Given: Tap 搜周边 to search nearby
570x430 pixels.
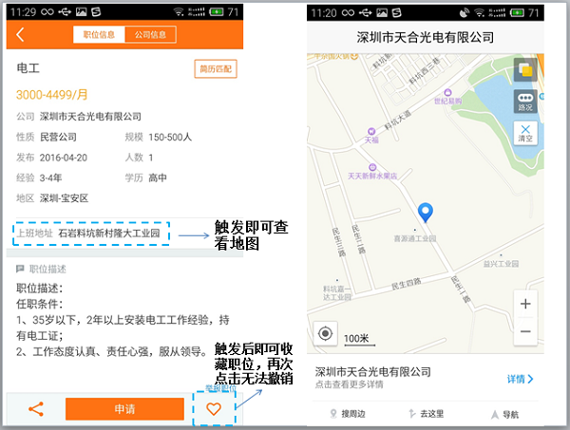Looking at the screenshot, I should pos(348,414).
